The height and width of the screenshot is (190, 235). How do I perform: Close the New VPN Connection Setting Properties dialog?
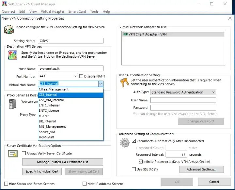[x=230, y=18]
